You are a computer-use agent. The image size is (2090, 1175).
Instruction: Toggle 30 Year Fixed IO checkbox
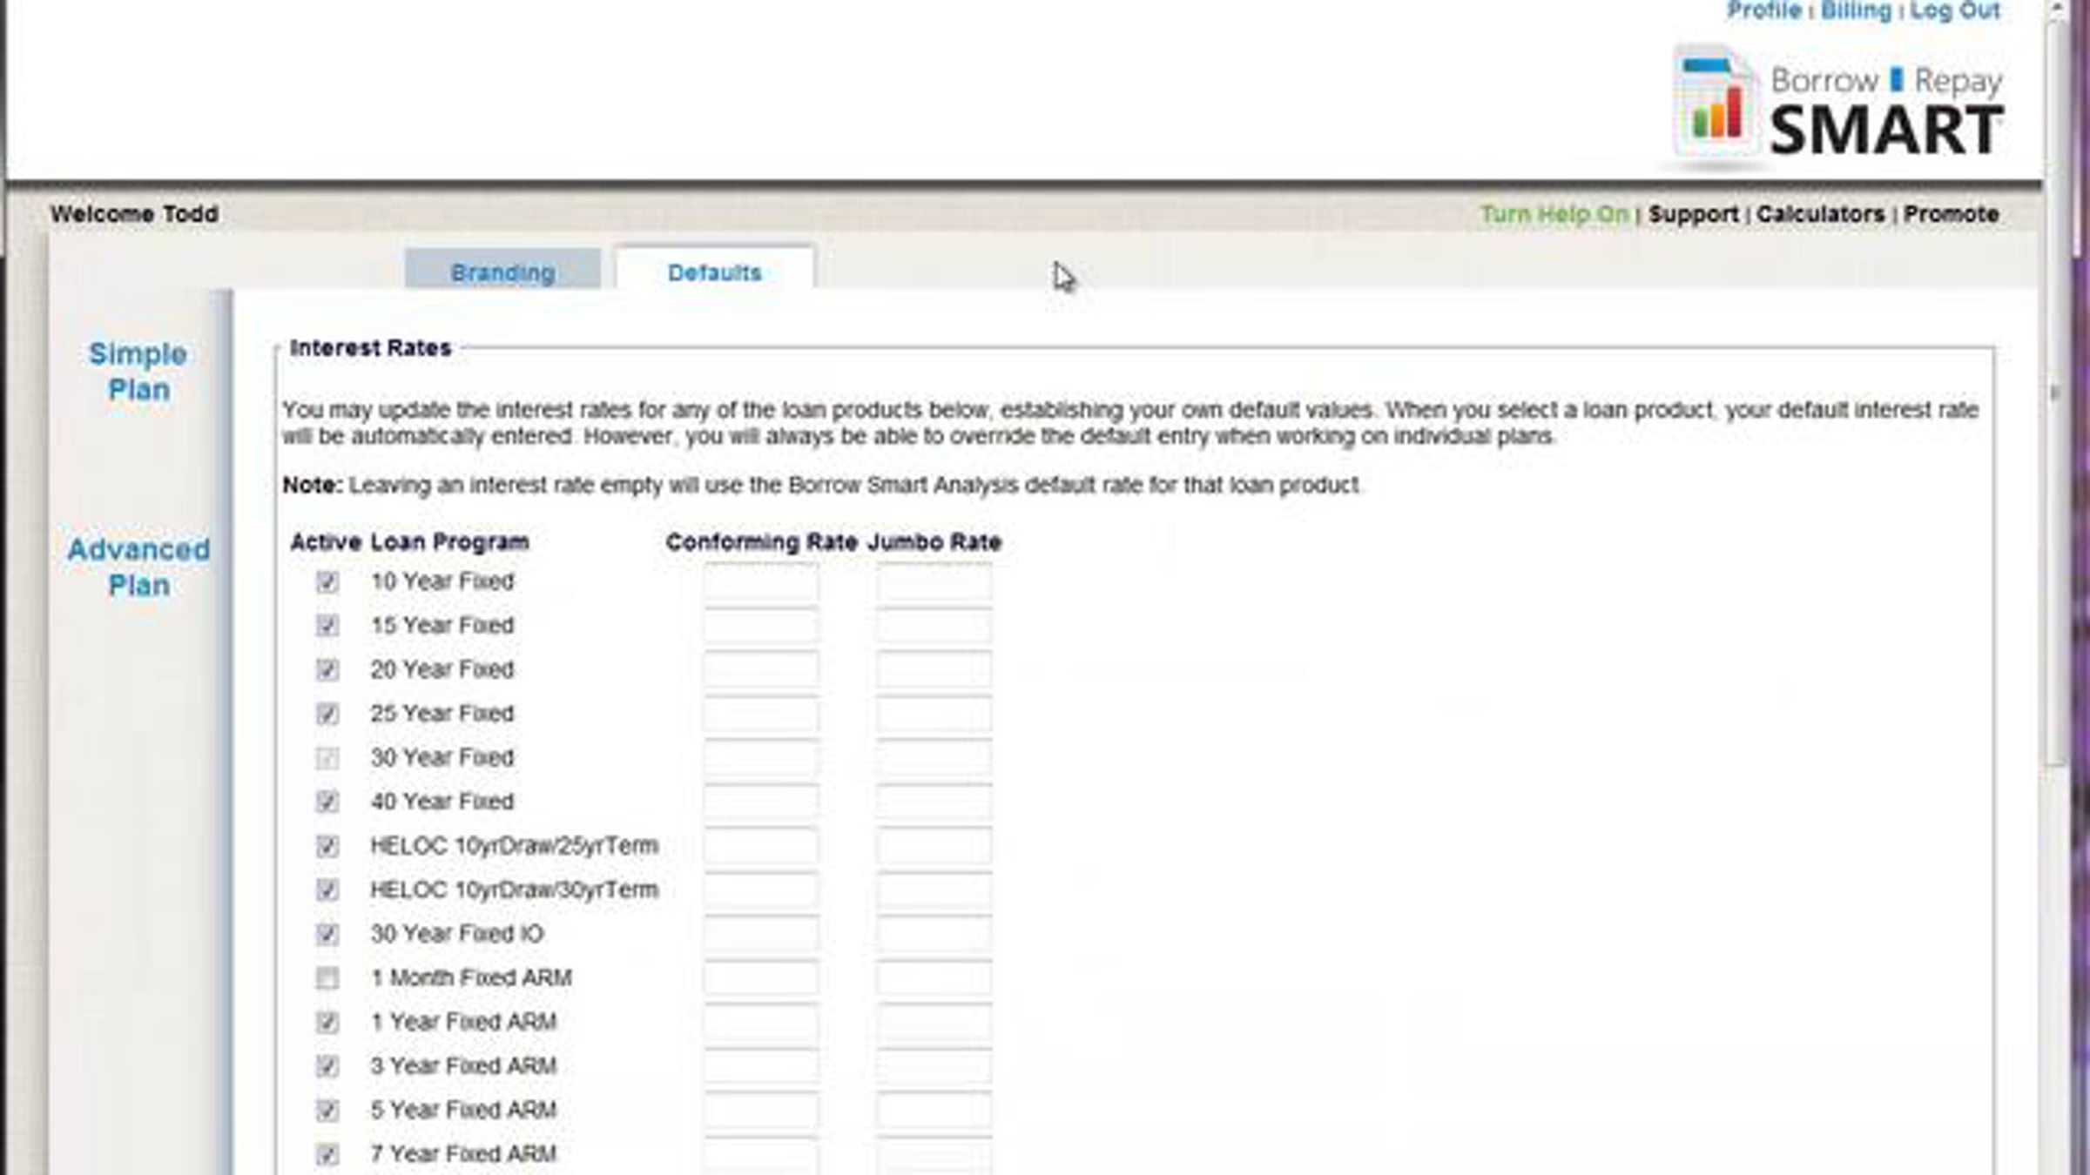[327, 934]
